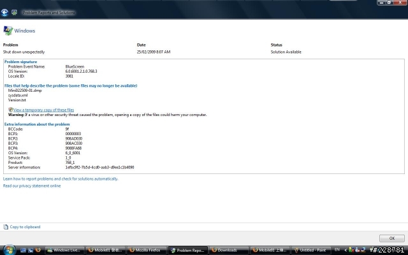Click the Windows heading text
This screenshot has width=408, height=255.
pyautogui.click(x=25, y=31)
